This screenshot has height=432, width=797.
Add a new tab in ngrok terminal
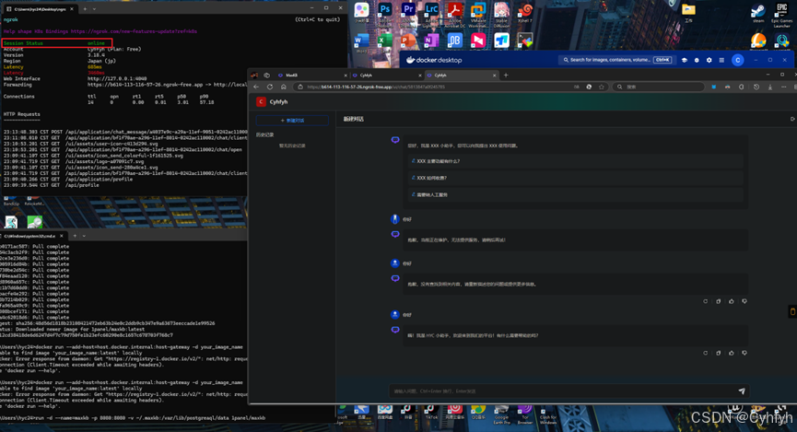pyautogui.click(x=85, y=8)
